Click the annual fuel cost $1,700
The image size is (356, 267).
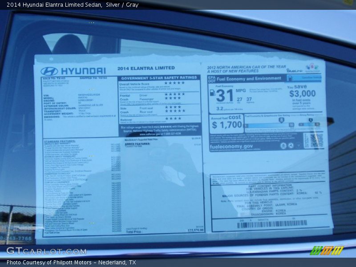click(x=227, y=125)
